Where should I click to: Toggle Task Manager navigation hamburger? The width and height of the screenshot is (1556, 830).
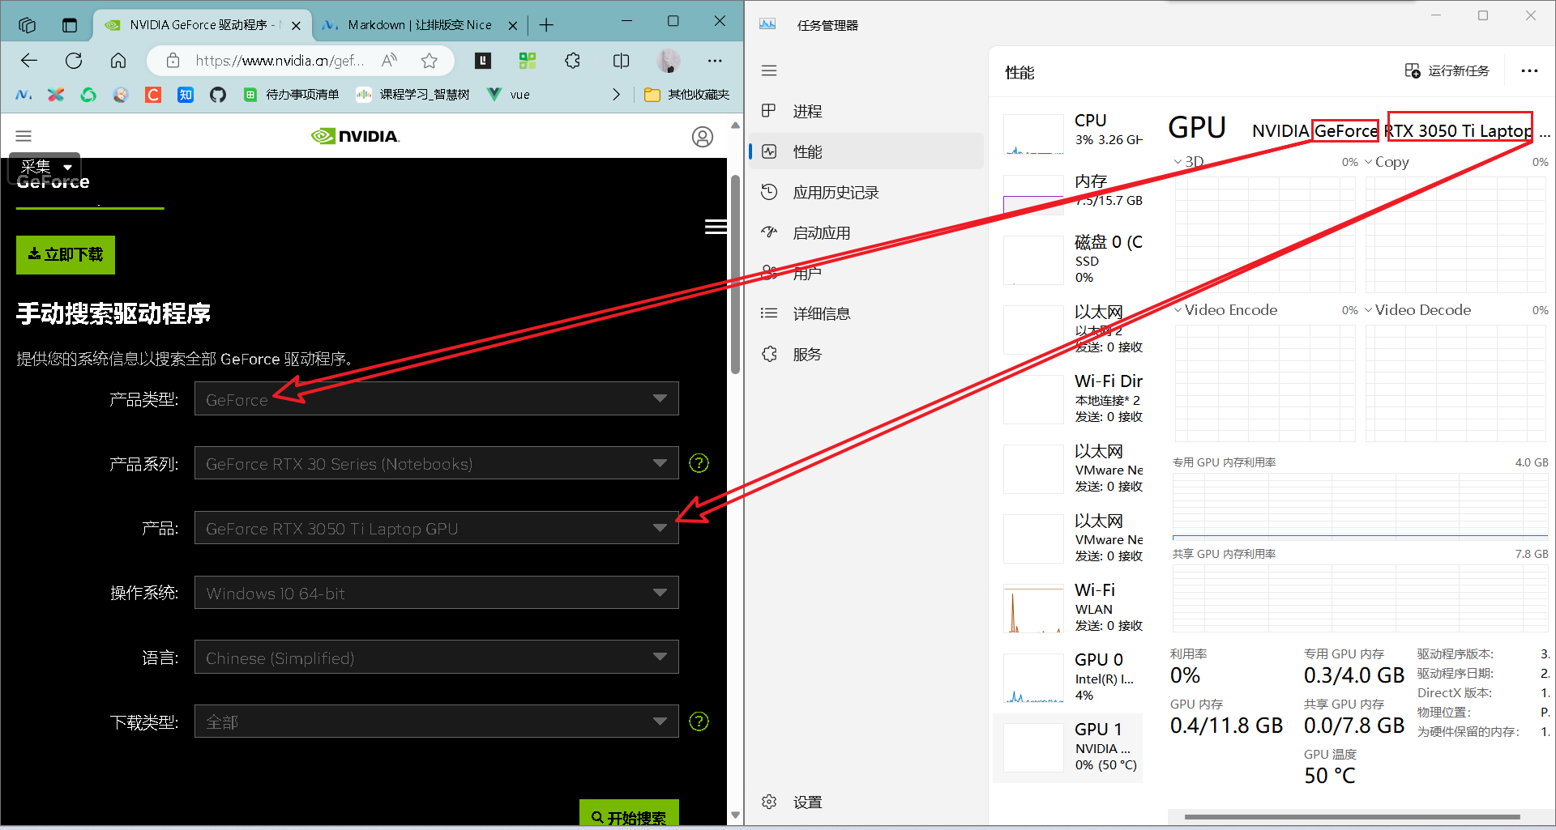coord(769,70)
